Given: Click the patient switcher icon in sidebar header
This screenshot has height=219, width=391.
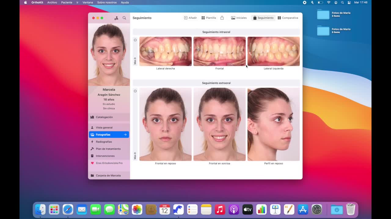Looking at the screenshot, I should click(x=116, y=18).
